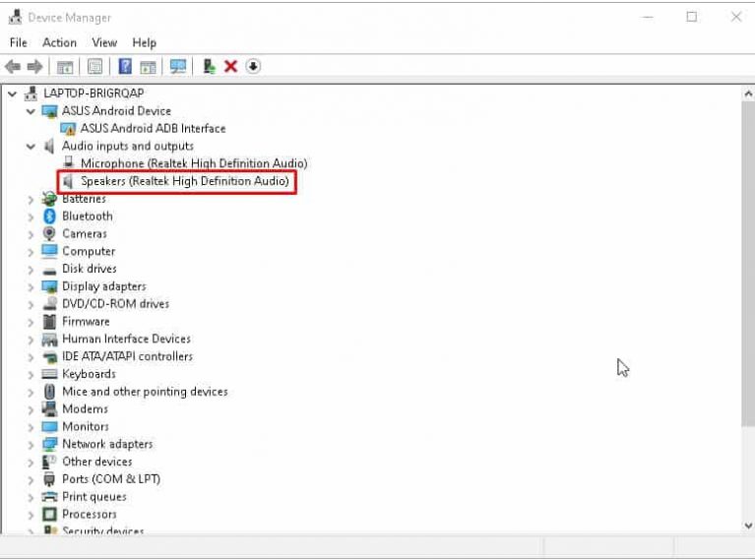Select the Other devices label
Screen dimensions: 755x560
96,462
